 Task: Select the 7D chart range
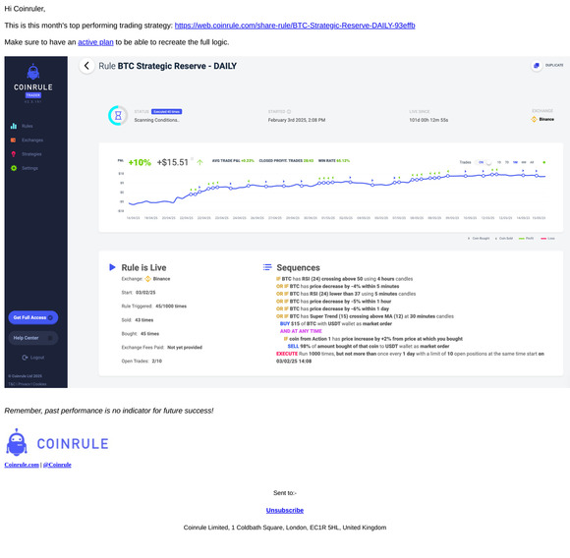coord(507,162)
